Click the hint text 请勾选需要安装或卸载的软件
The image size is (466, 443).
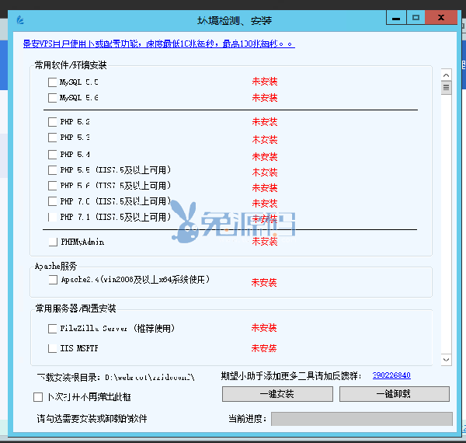(x=92, y=419)
